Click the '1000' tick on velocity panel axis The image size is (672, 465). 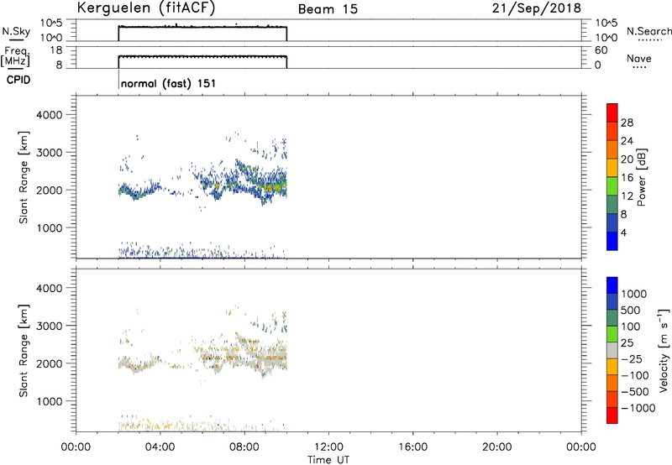(x=50, y=401)
